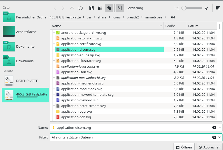Toggle the detailed tree view mode
The width and height of the screenshot is (223, 150).
click(x=109, y=8)
